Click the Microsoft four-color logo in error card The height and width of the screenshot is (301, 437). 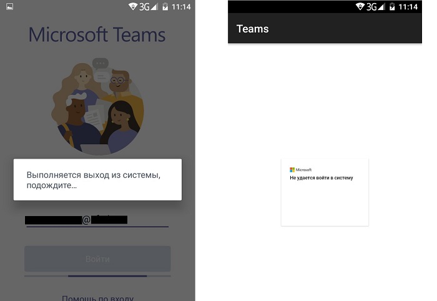(x=292, y=170)
